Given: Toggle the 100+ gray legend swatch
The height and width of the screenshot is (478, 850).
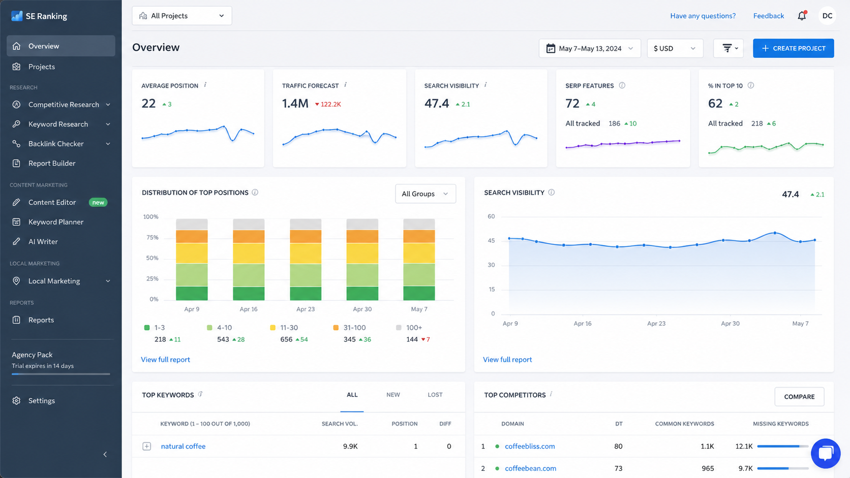Looking at the screenshot, I should coord(399,328).
